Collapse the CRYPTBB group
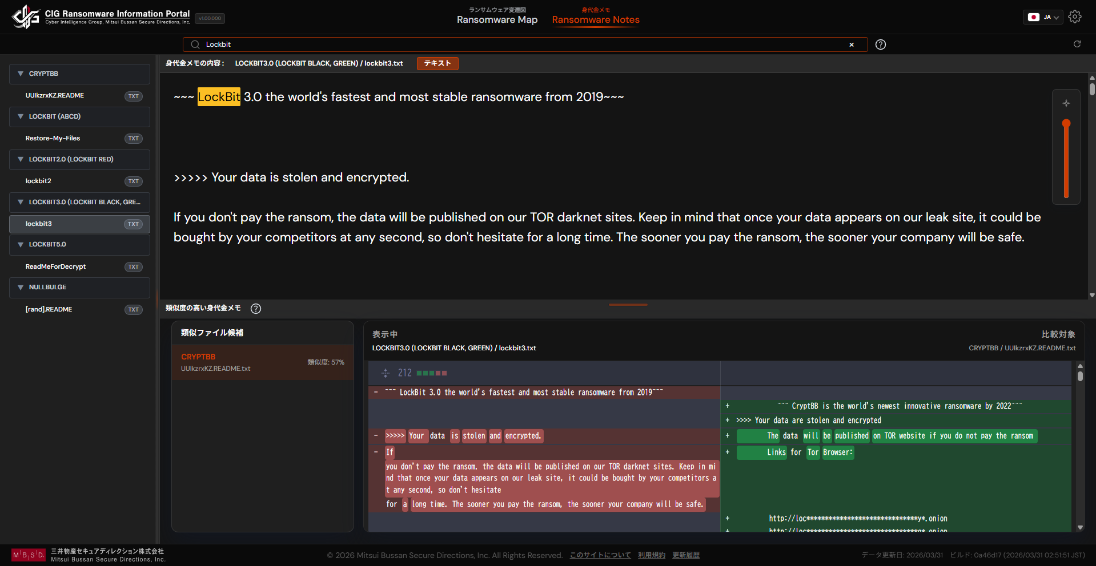Viewport: 1096px width, 566px height. [79, 74]
